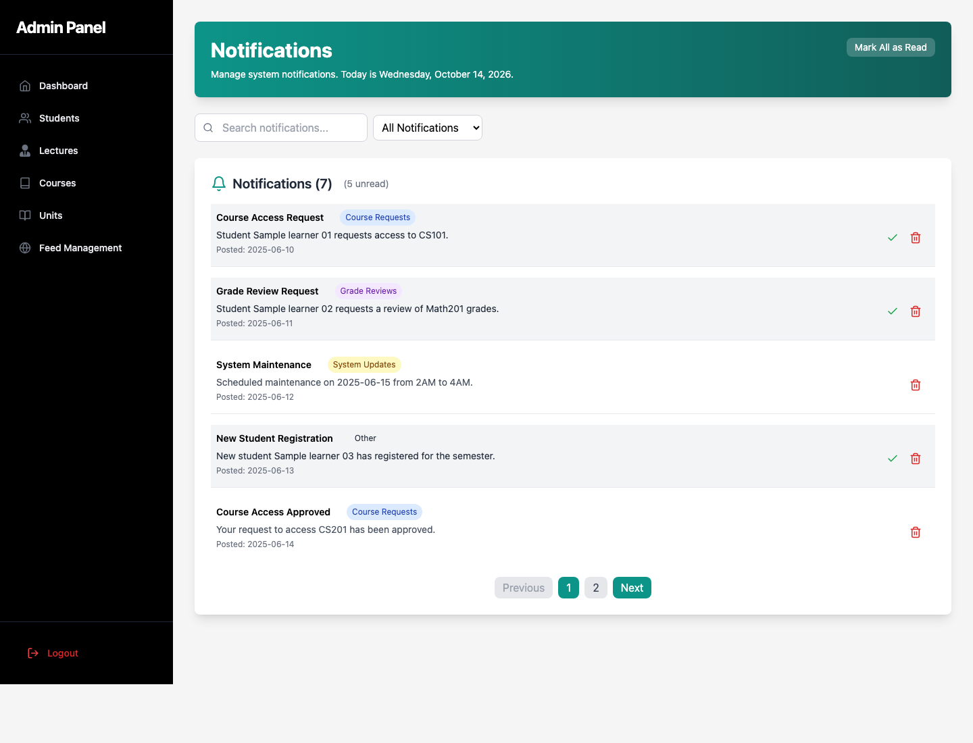Delete the Course Access Request notification
Image resolution: width=973 pixels, height=743 pixels.
click(x=916, y=238)
